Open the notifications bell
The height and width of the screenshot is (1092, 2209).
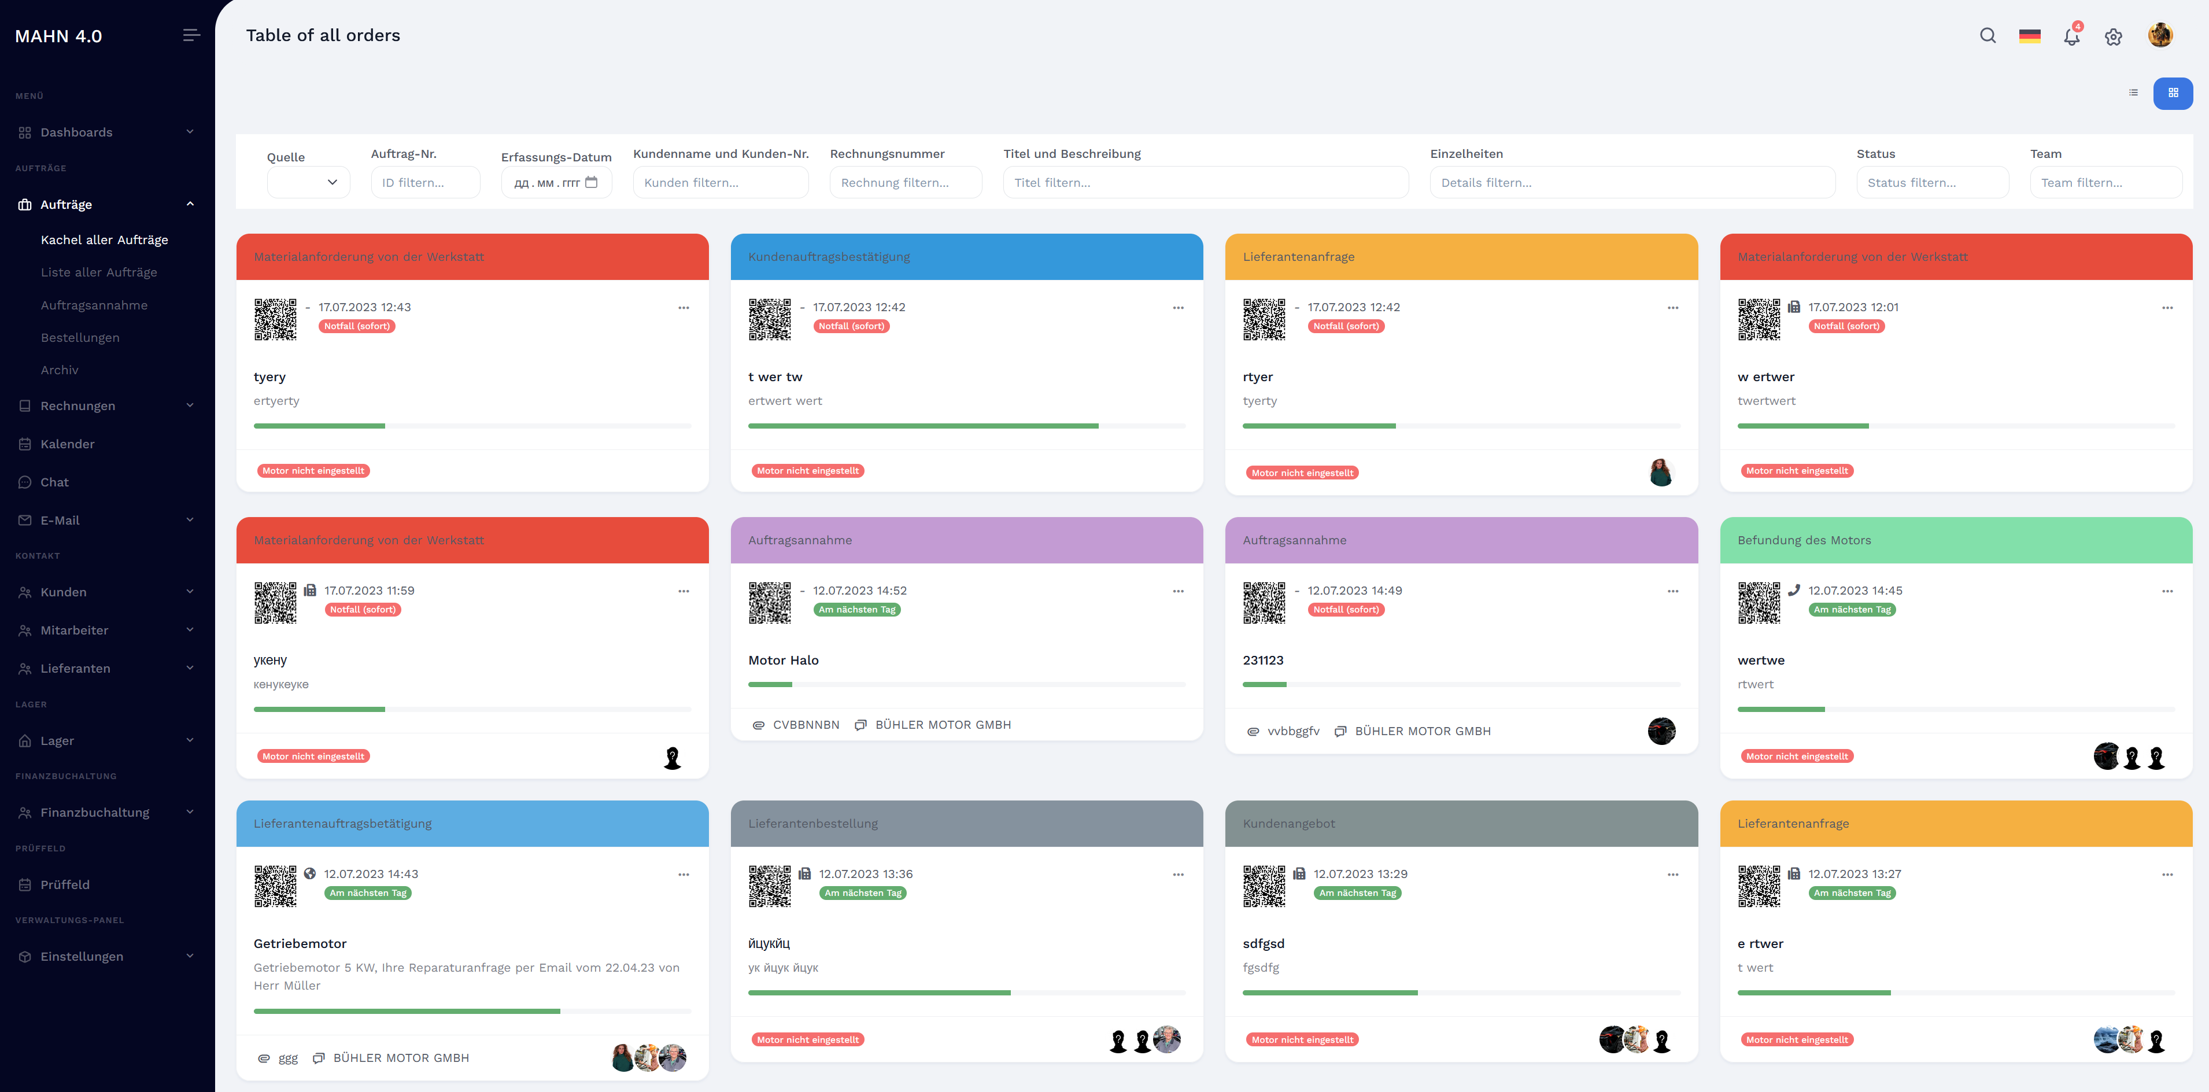2071,37
